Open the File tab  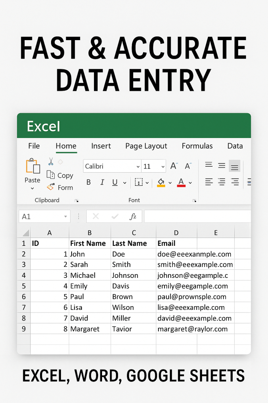click(34, 146)
